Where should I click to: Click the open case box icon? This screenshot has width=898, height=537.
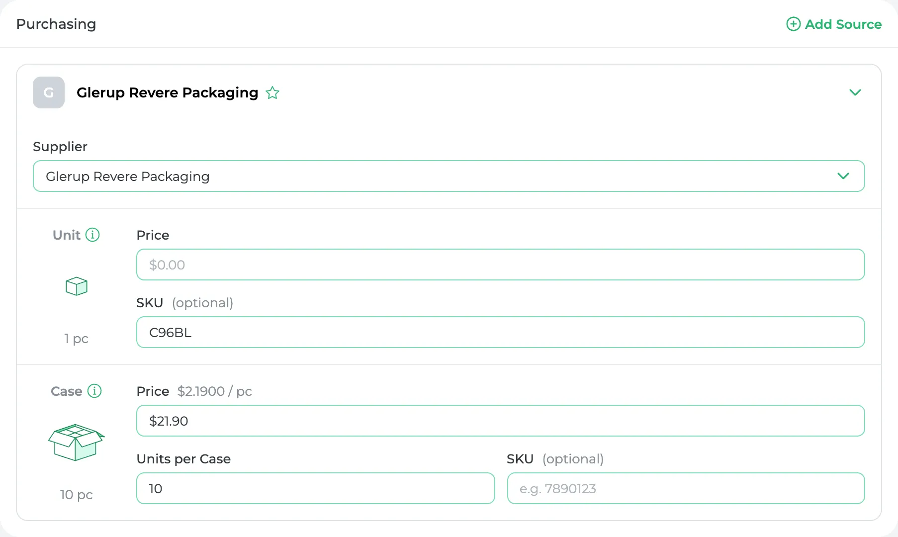pyautogui.click(x=76, y=442)
